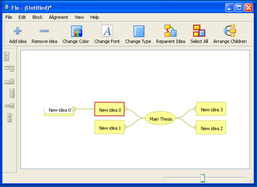The width and height of the screenshot is (257, 187).
Task: Close the Flo window
Action: coord(249,8)
